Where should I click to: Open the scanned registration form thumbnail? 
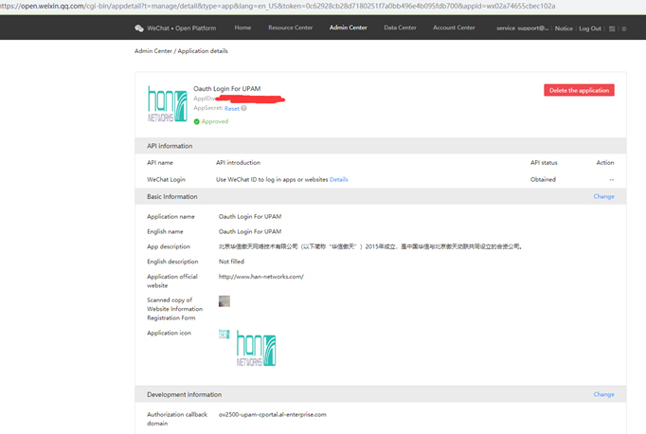(224, 301)
